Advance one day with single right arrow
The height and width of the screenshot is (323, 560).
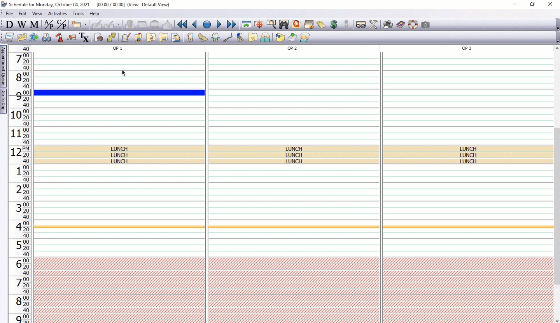[x=219, y=25]
